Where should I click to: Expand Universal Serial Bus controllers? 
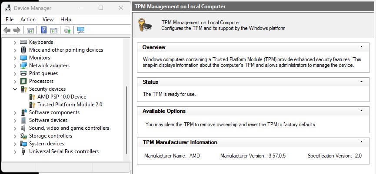coord(15,151)
